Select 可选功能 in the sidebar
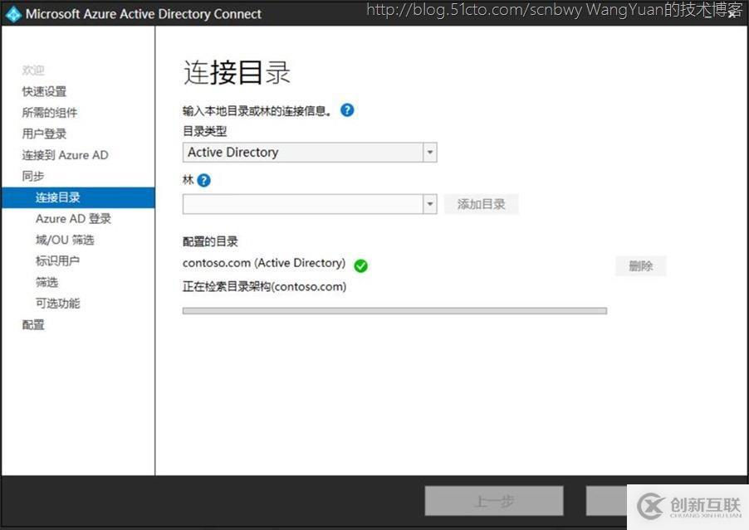The width and height of the screenshot is (749, 530). click(x=58, y=304)
